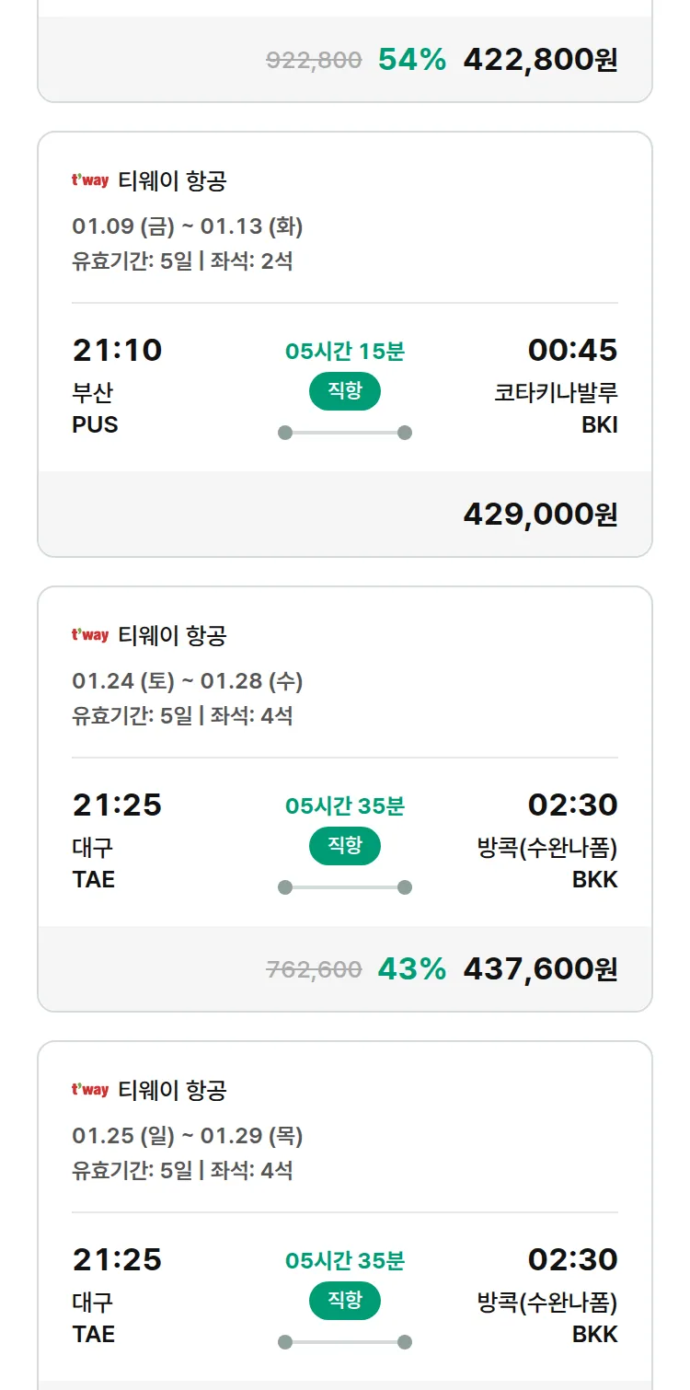Click struck-through original price 762,600
Screen dimensions: 690x1390
point(314,969)
